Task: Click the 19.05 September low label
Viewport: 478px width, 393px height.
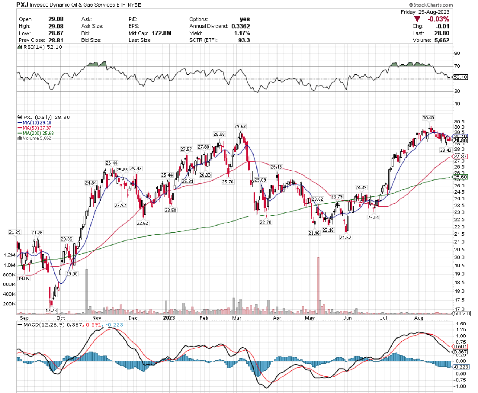Action: [x=24, y=279]
